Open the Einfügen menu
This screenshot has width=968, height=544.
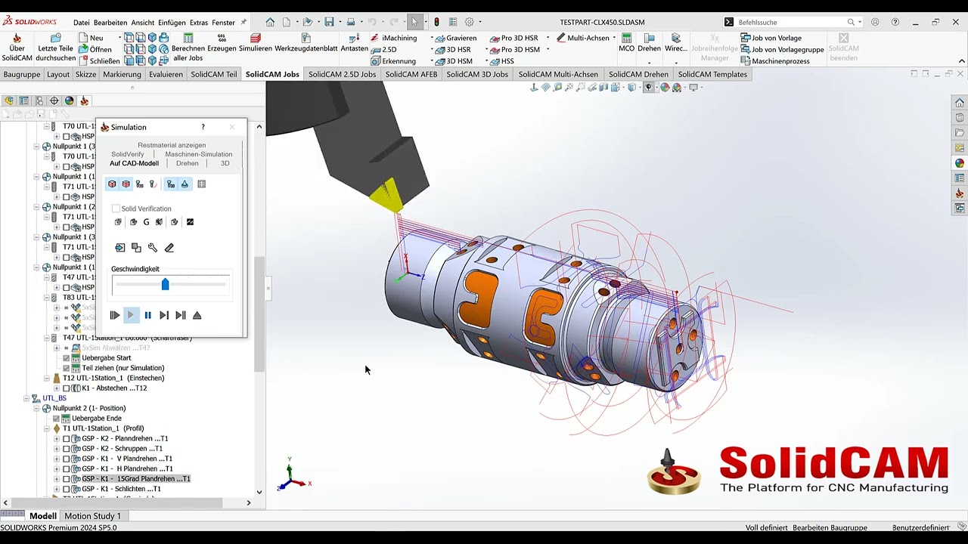pos(172,23)
